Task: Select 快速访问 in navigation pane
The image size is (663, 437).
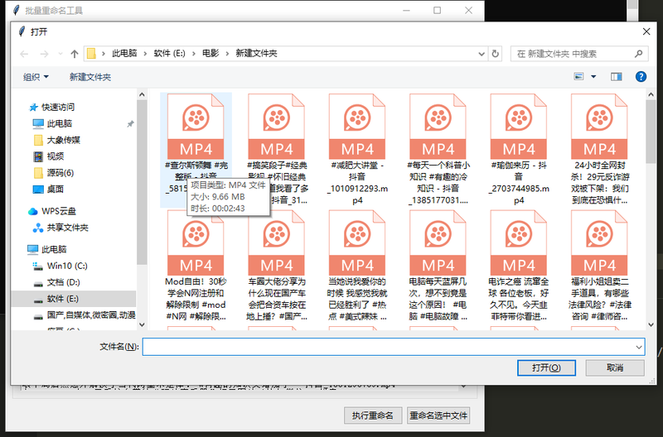Action: pyautogui.click(x=57, y=107)
